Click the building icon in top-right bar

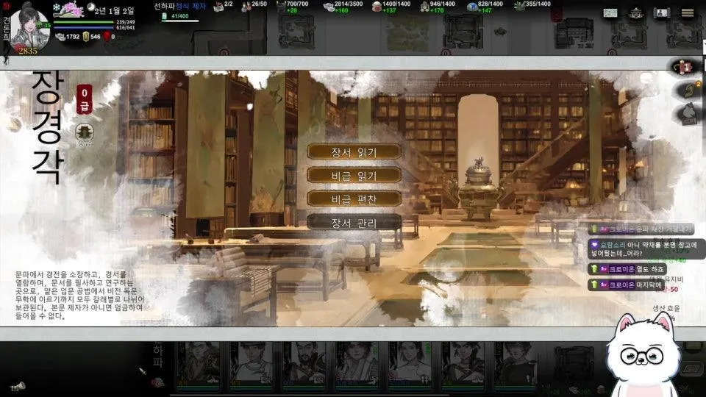pyautogui.click(x=635, y=12)
